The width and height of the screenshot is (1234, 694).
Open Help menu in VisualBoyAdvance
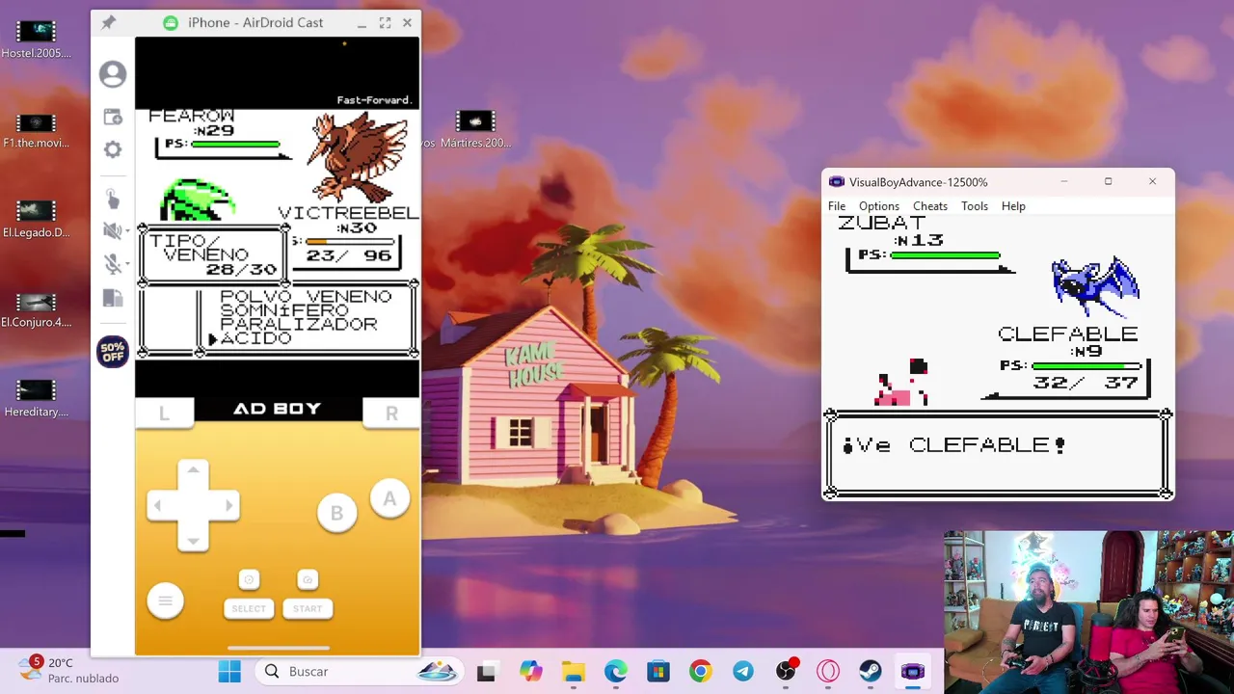click(1013, 206)
